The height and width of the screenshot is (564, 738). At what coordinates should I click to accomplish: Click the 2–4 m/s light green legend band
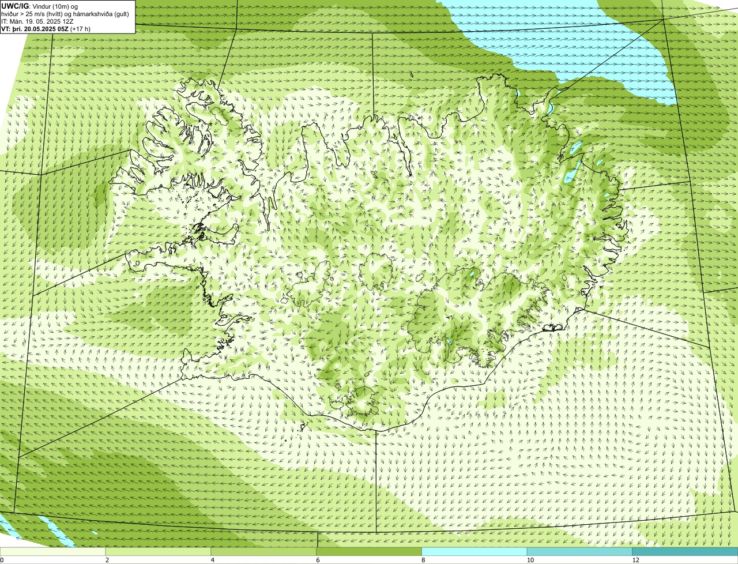click(x=159, y=552)
